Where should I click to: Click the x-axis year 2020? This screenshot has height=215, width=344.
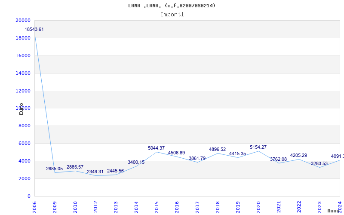pos(258,207)
